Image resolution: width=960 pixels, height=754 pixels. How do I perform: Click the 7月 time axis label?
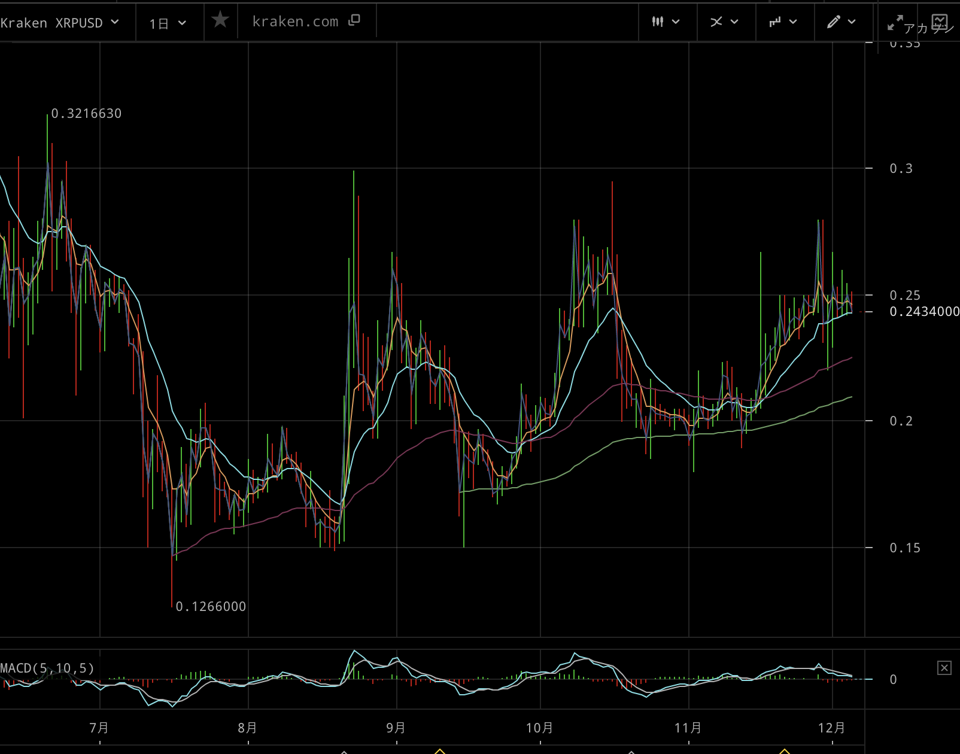[x=99, y=728]
